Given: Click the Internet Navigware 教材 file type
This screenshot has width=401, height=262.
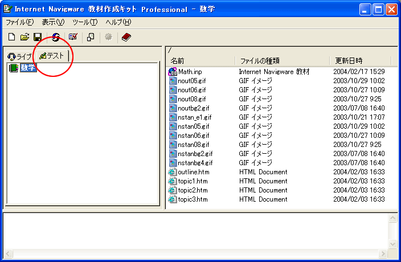Looking at the screenshot, I should 274,72.
